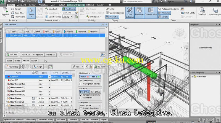Toggle Item 1 highlighting button
Viewport: 221px width, 123px height.
pyautogui.click(x=85, y=77)
